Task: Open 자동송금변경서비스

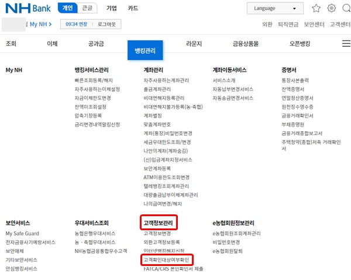Action: (233, 98)
